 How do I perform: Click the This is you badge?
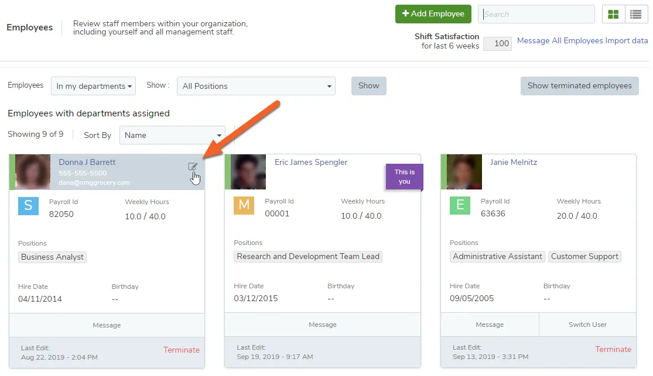coord(404,177)
